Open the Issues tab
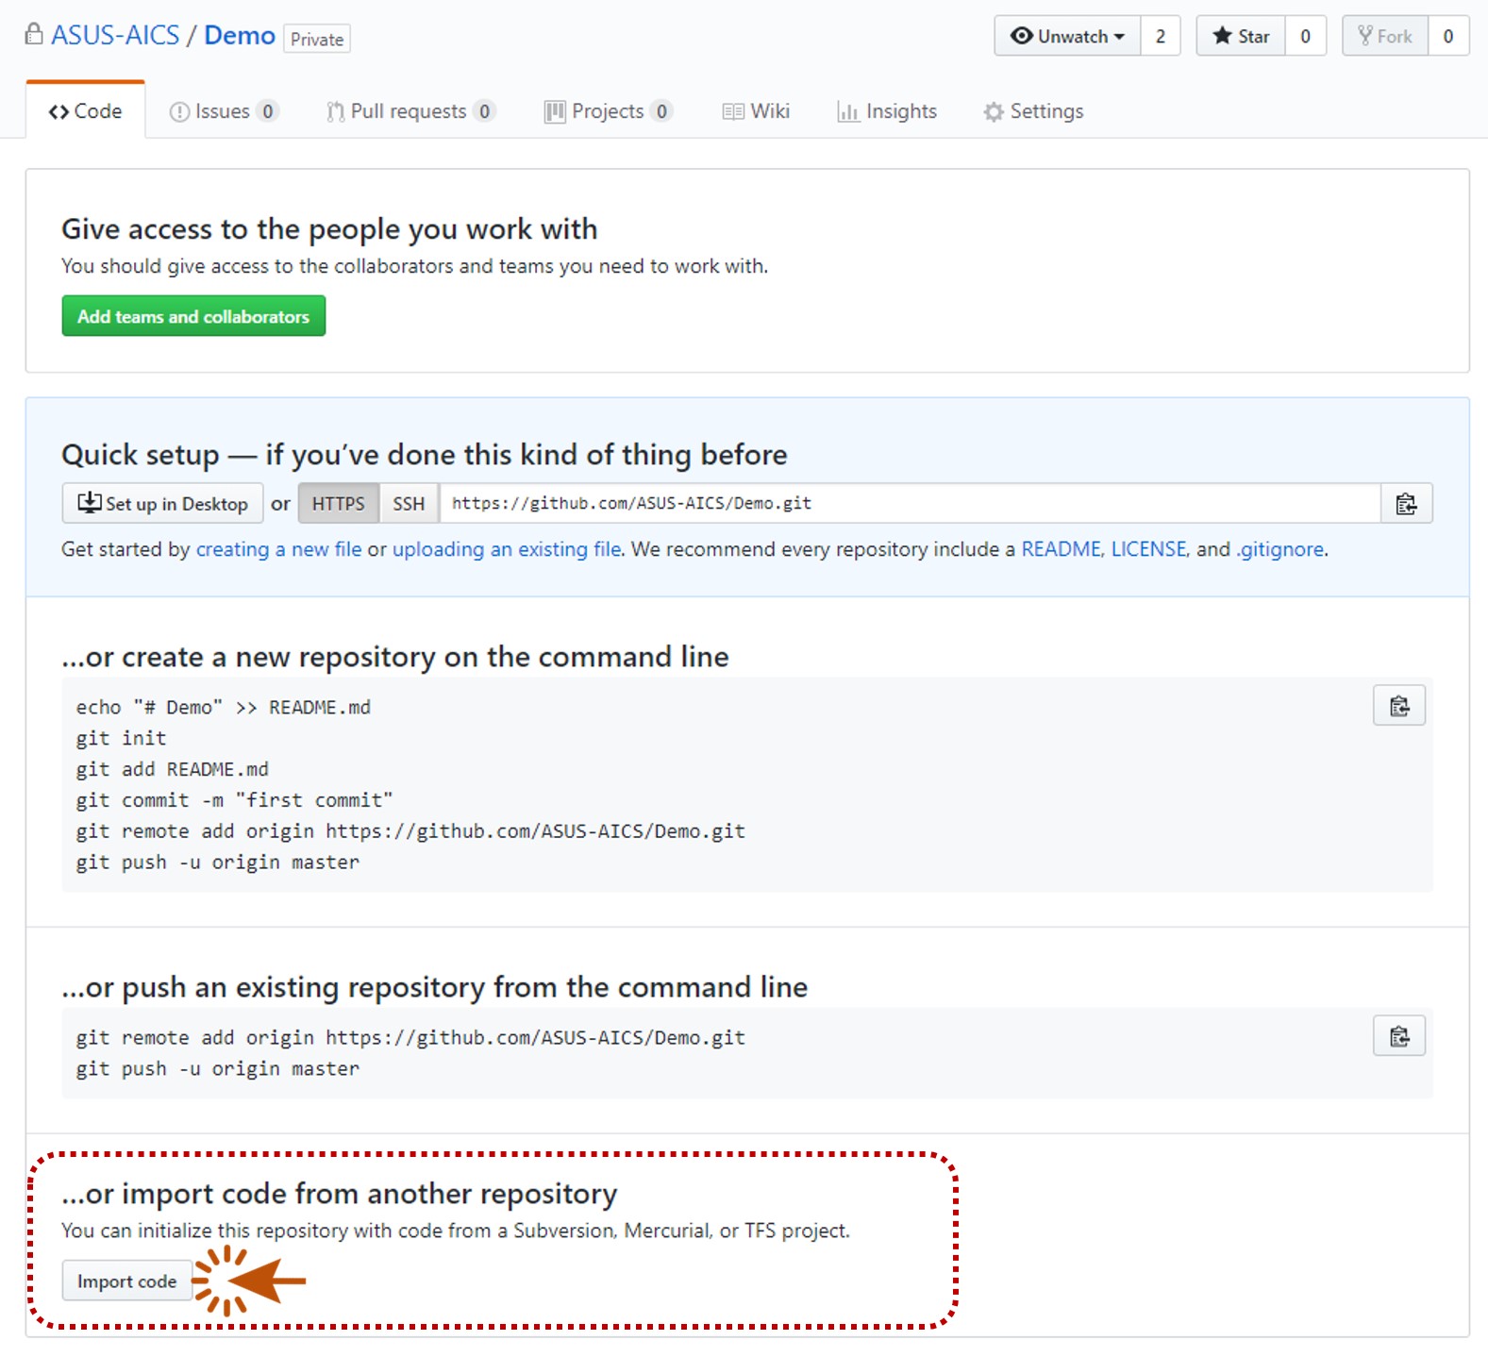Image resolution: width=1488 pixels, height=1357 pixels. pyautogui.click(x=224, y=111)
